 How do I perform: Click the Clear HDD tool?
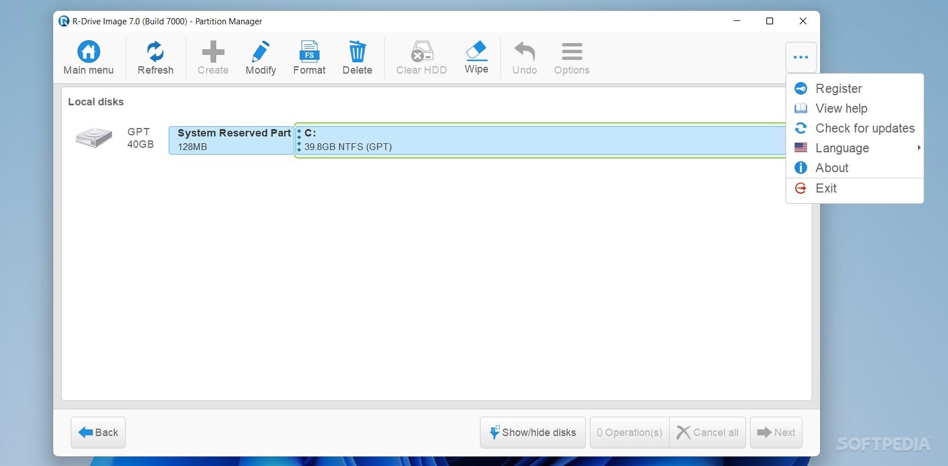click(421, 58)
